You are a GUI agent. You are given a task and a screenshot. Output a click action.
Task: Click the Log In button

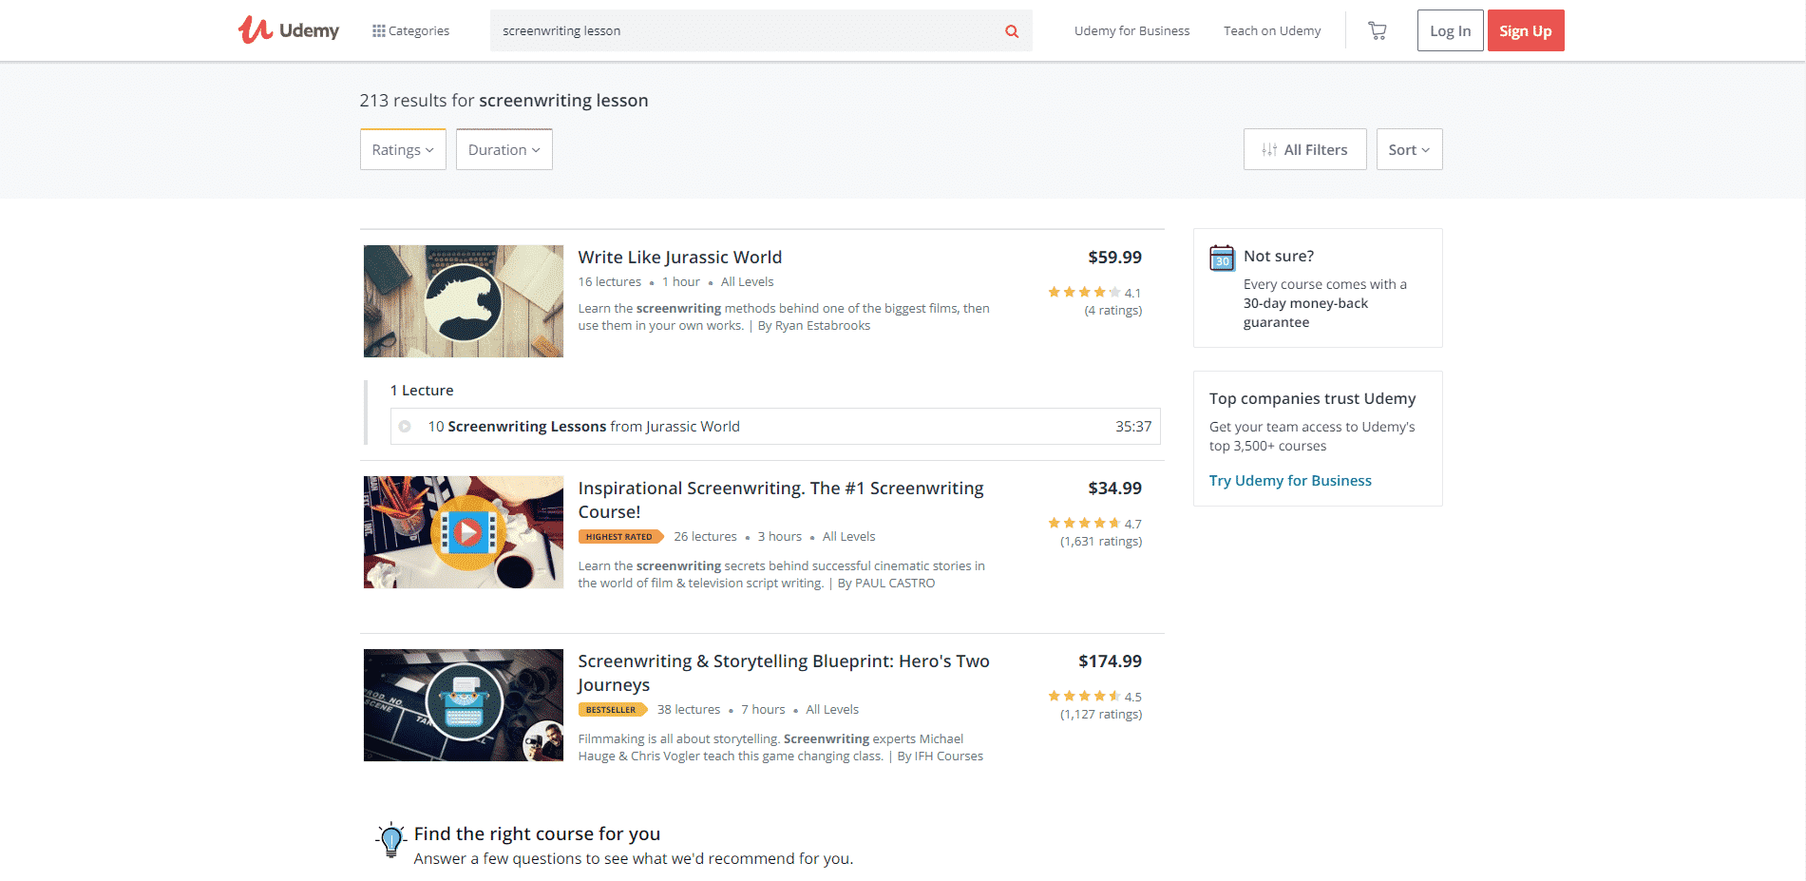(x=1450, y=30)
